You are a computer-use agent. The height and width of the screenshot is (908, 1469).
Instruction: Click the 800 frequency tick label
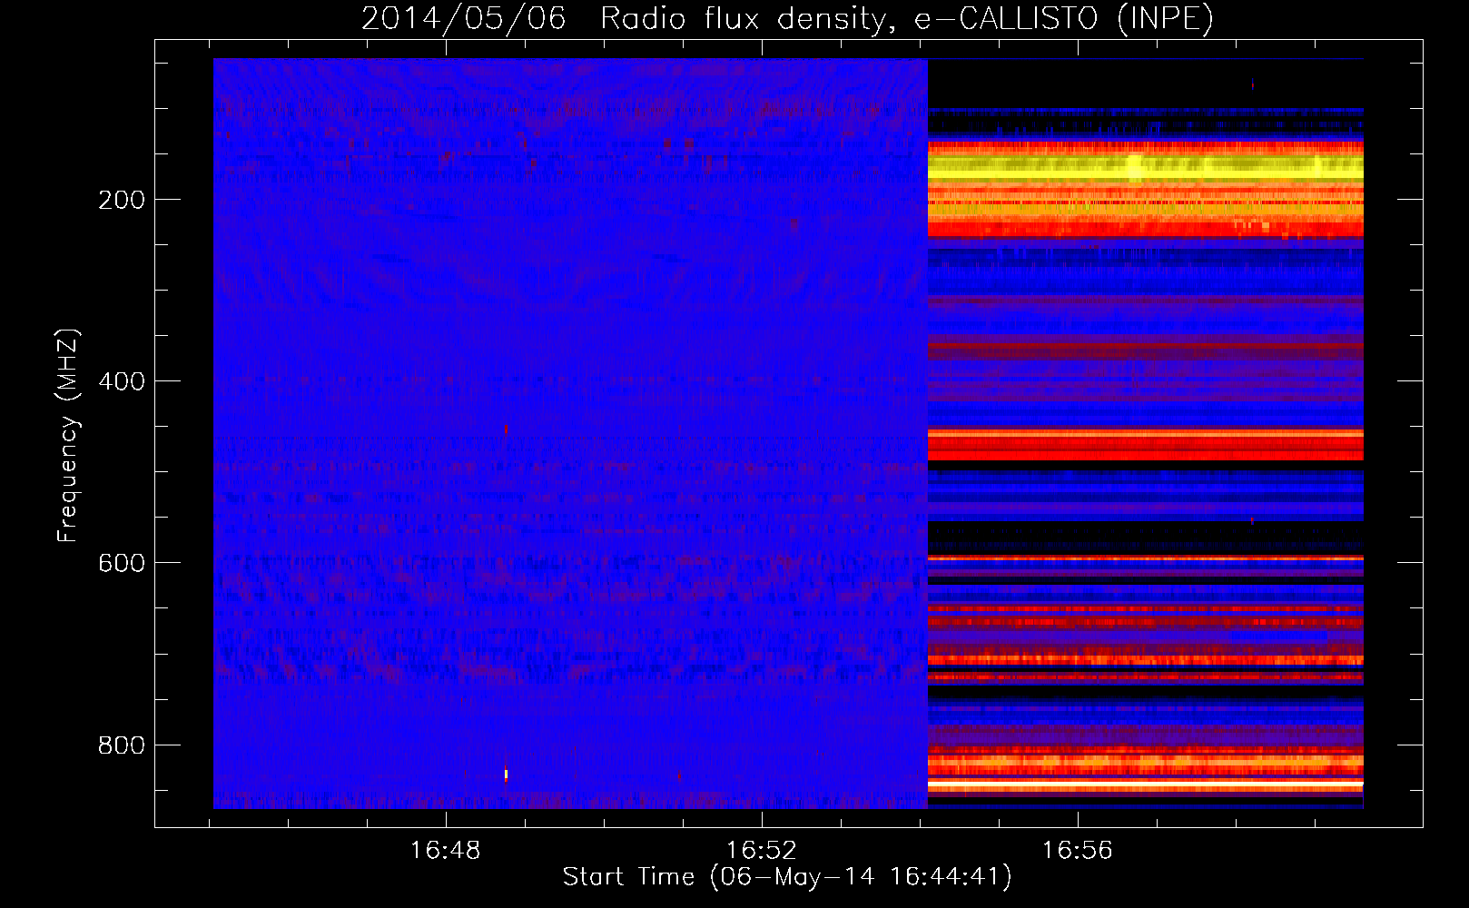(122, 745)
